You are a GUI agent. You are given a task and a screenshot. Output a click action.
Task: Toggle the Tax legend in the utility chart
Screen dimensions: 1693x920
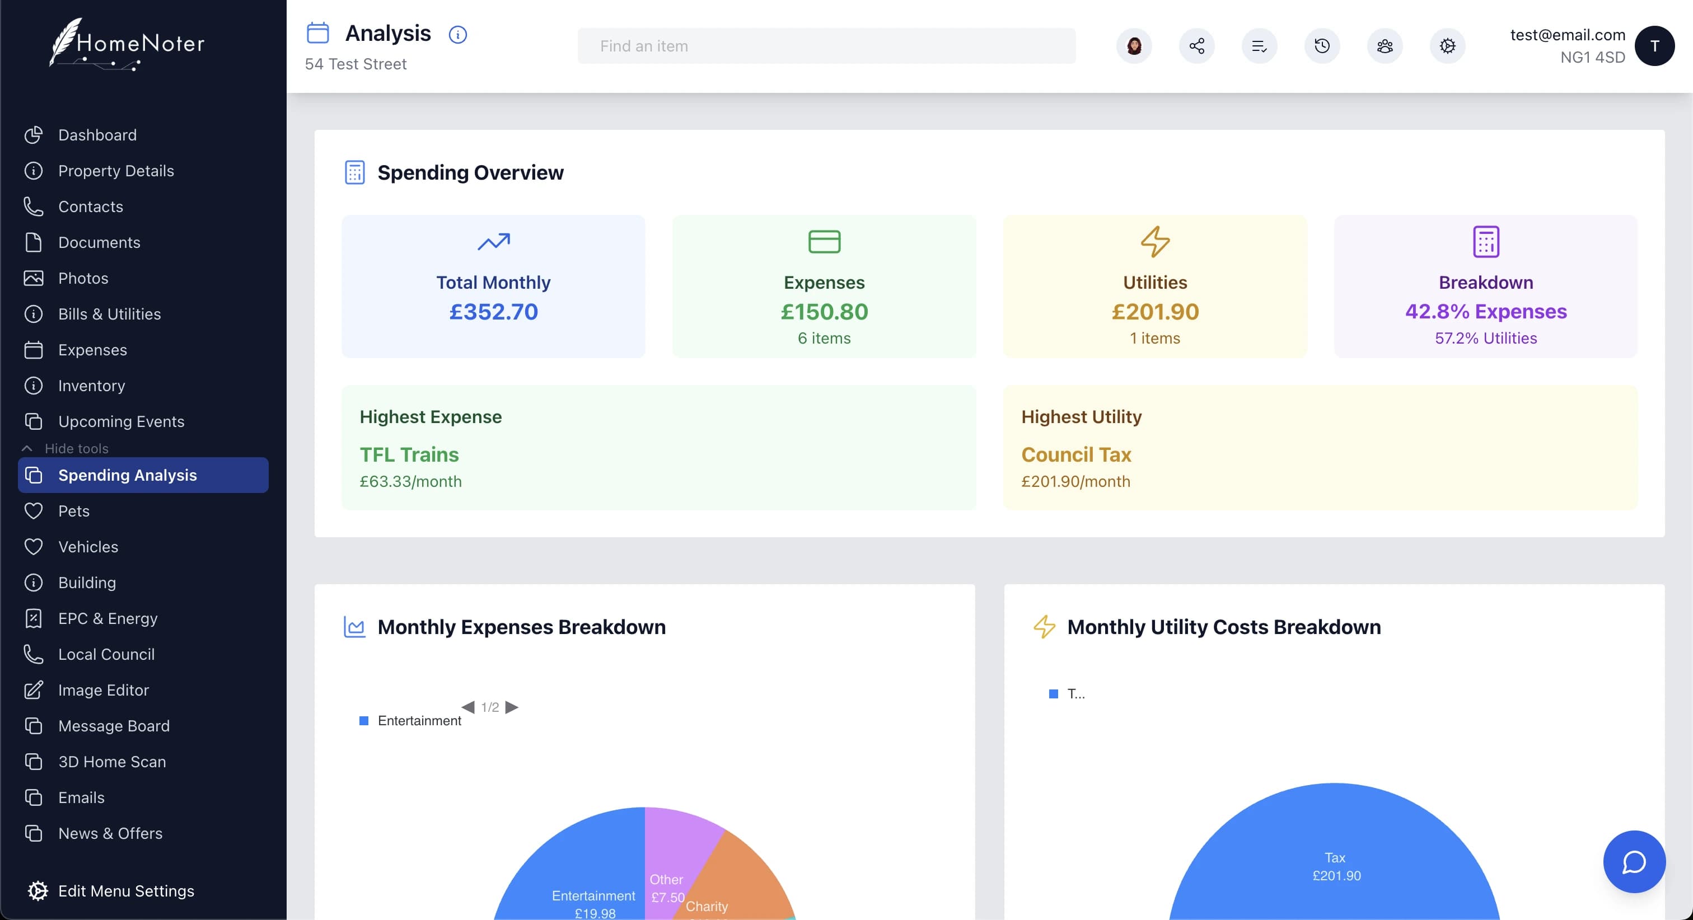coord(1066,693)
